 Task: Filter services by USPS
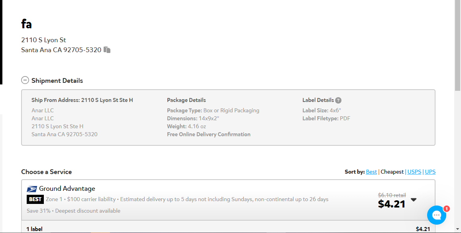click(414, 172)
